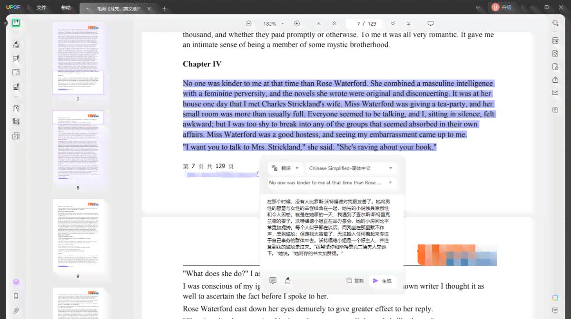Viewport: 571px width, 319px height.
Task: Click the line starting 'What does she do?'
Action: [x=221, y=273]
